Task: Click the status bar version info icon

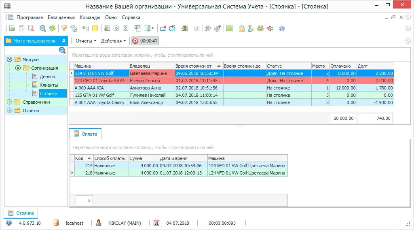Action: point(9,223)
